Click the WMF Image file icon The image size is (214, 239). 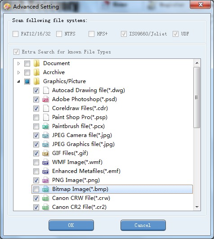pos(45,162)
